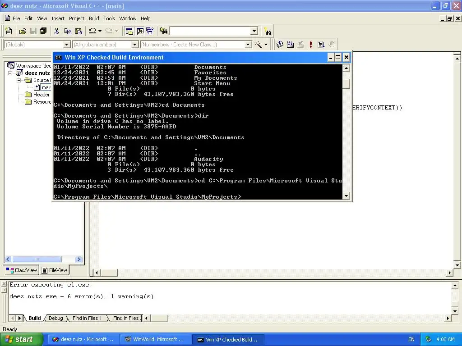Open the View menu

click(42, 18)
